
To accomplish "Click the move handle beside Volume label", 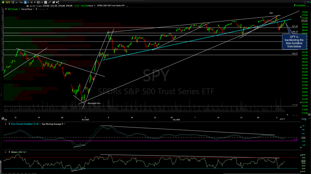I will [36, 9].
